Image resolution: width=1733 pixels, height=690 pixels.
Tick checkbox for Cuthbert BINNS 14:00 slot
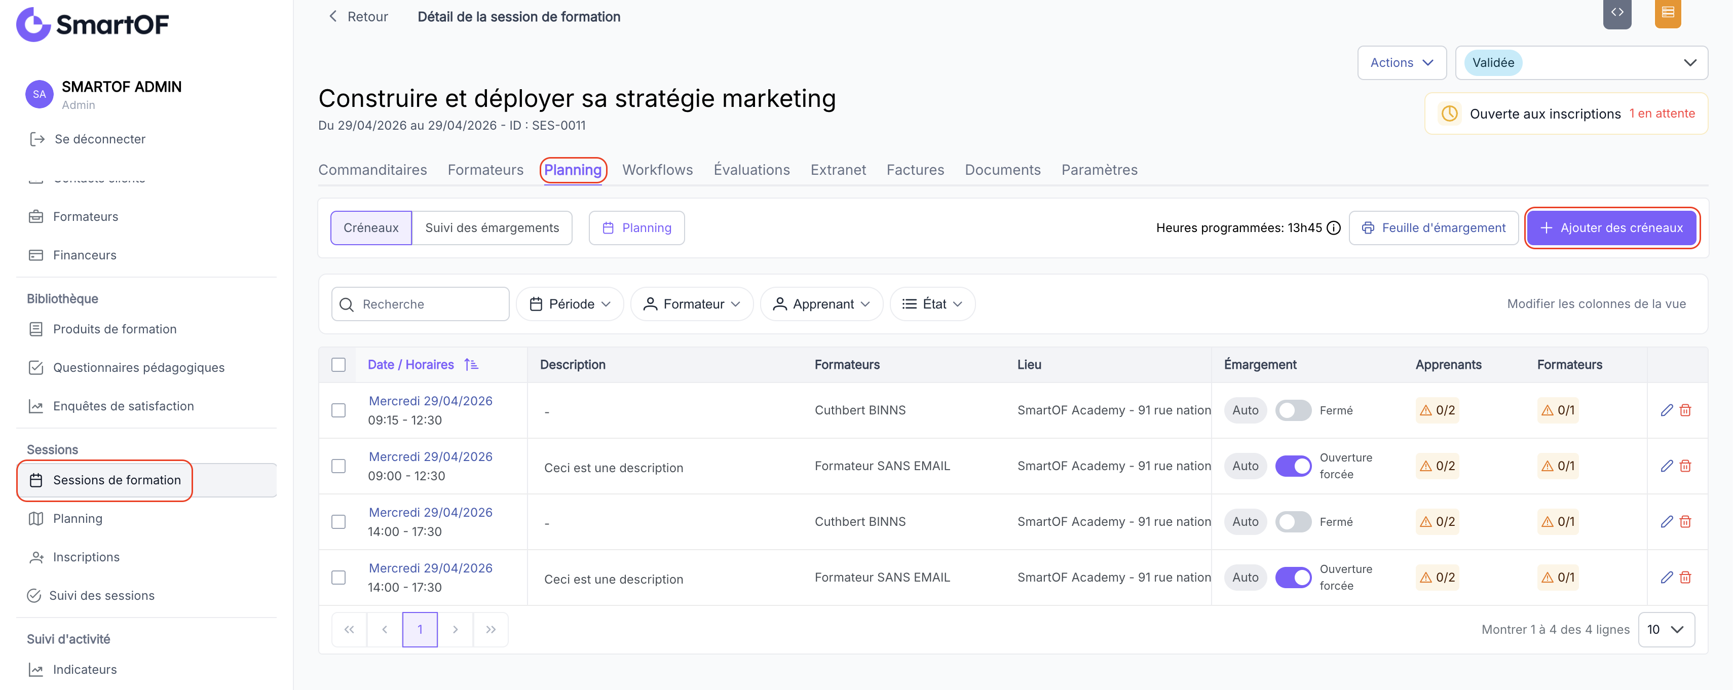[338, 522]
